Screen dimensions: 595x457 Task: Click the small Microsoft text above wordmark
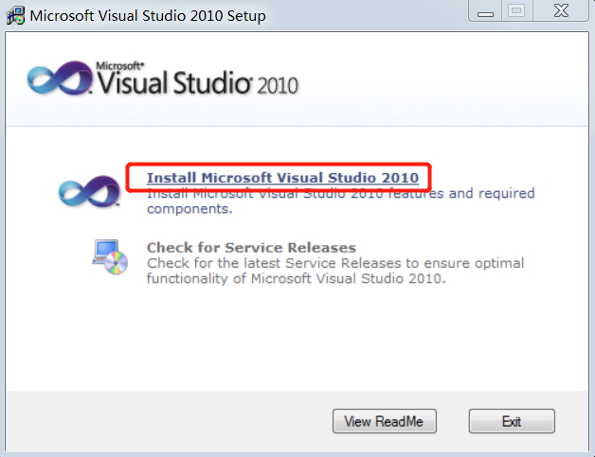(x=117, y=66)
